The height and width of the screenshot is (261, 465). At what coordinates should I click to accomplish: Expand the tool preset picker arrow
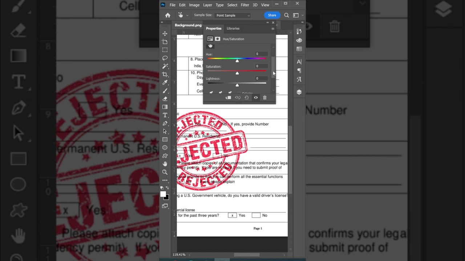tap(187, 15)
